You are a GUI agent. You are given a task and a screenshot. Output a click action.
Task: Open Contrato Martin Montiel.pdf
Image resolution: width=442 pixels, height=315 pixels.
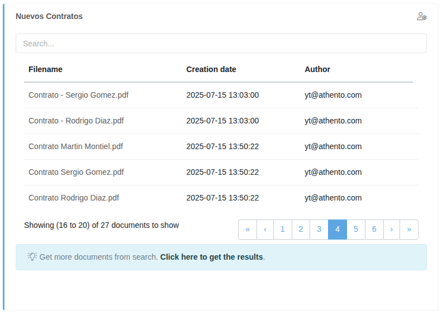point(75,146)
